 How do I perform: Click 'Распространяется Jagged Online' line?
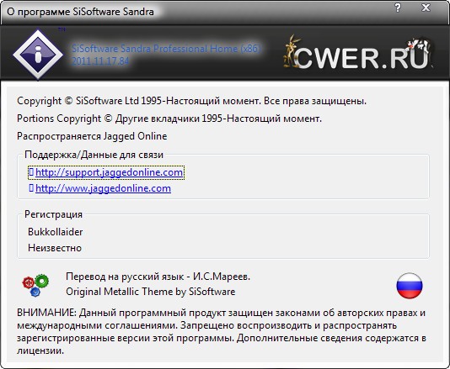click(x=92, y=136)
